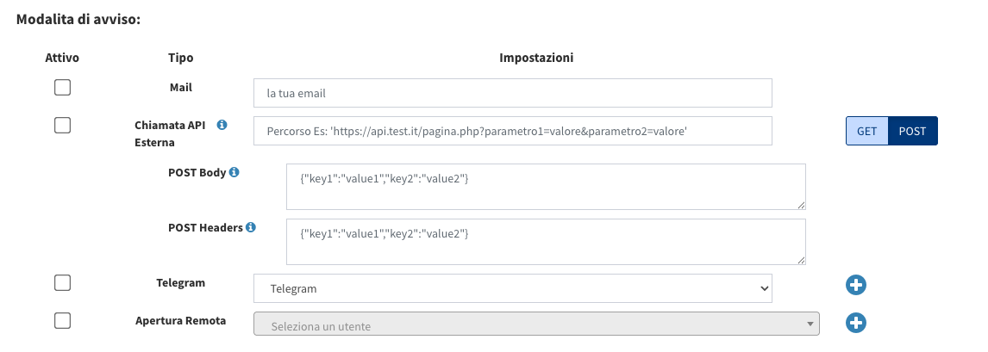This screenshot has height=352, width=988.
Task: Click the info icon beside POST Headers
Action: 251,227
